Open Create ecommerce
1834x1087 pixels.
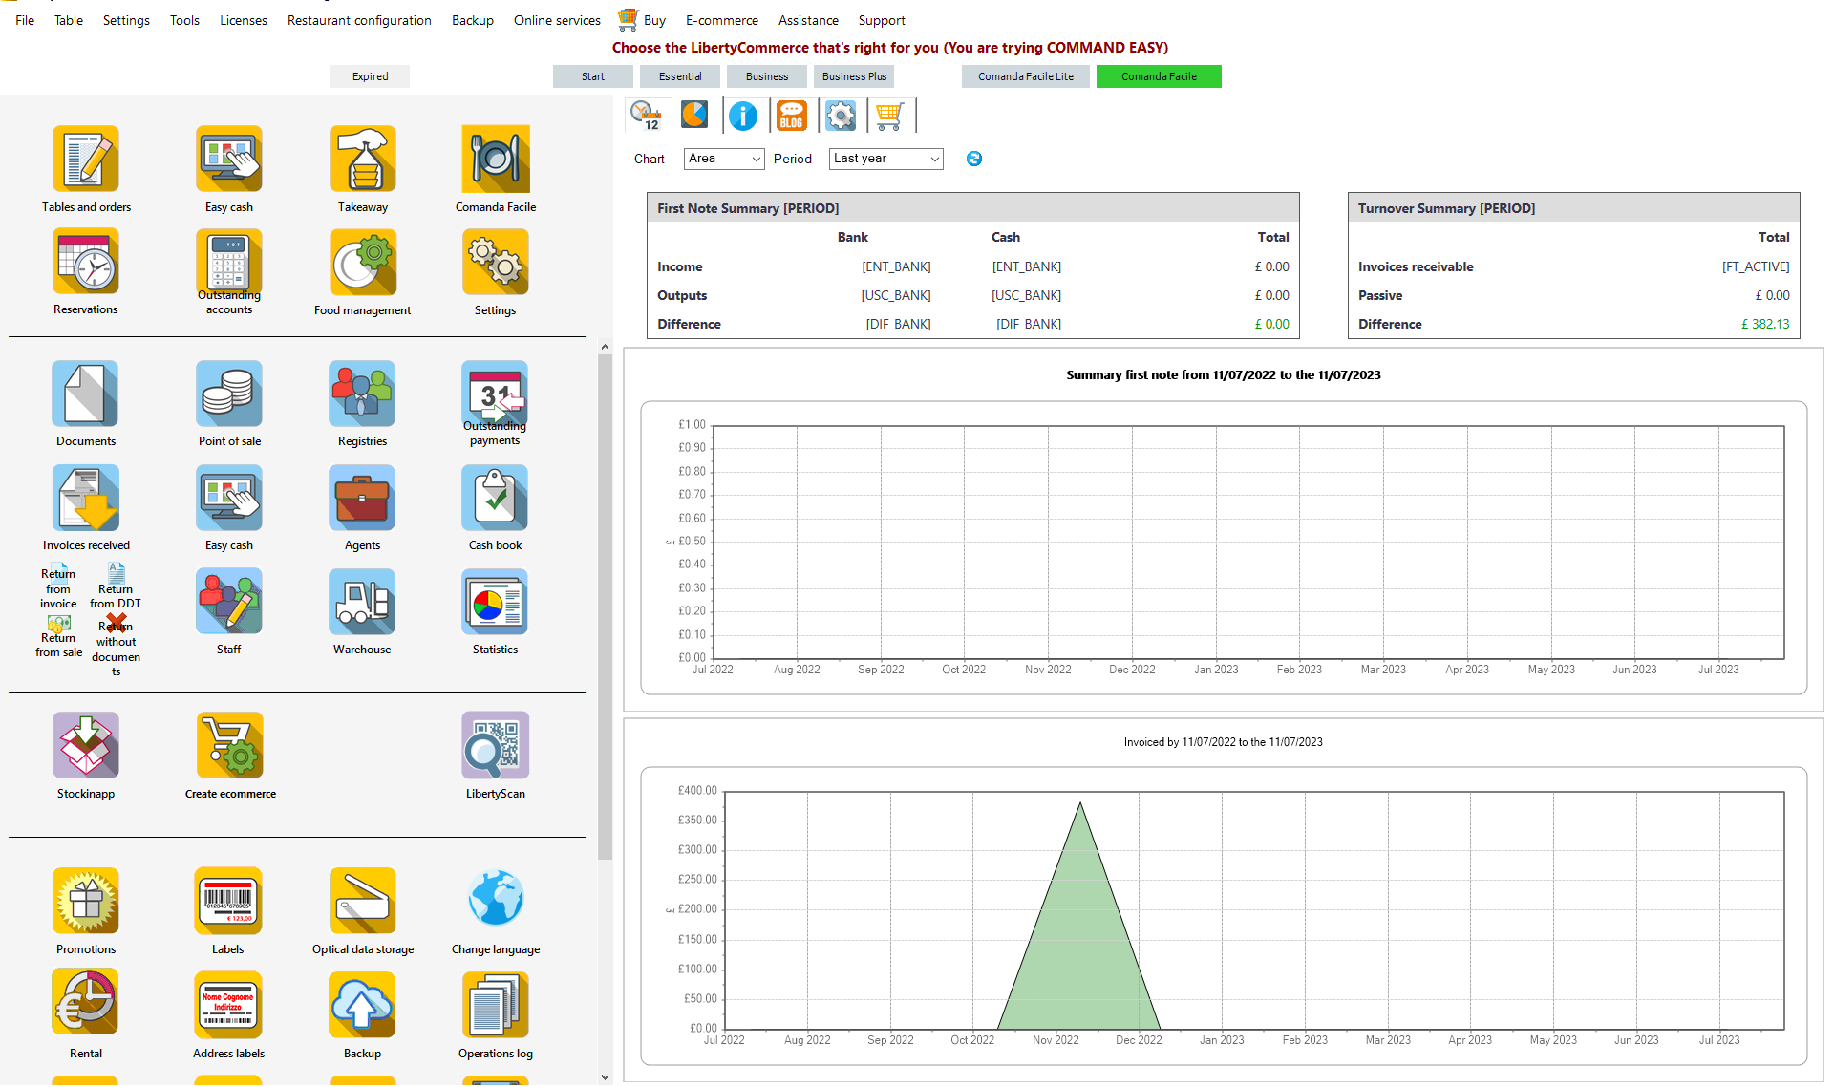(229, 745)
